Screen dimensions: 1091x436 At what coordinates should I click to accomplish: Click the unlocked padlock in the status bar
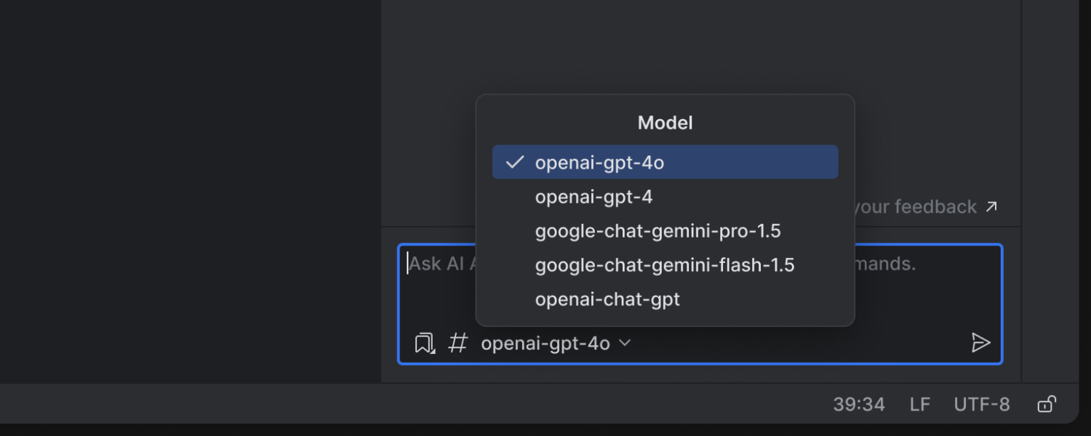(1046, 404)
